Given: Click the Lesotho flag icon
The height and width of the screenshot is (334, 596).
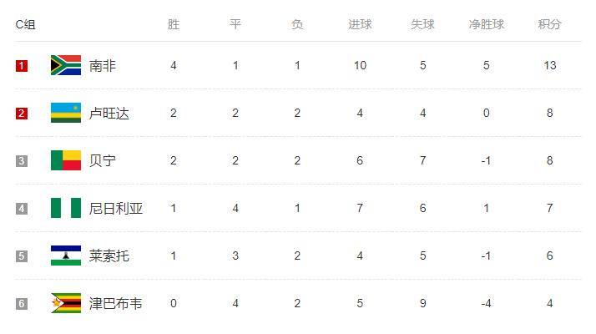Looking at the screenshot, I should coord(66,256).
